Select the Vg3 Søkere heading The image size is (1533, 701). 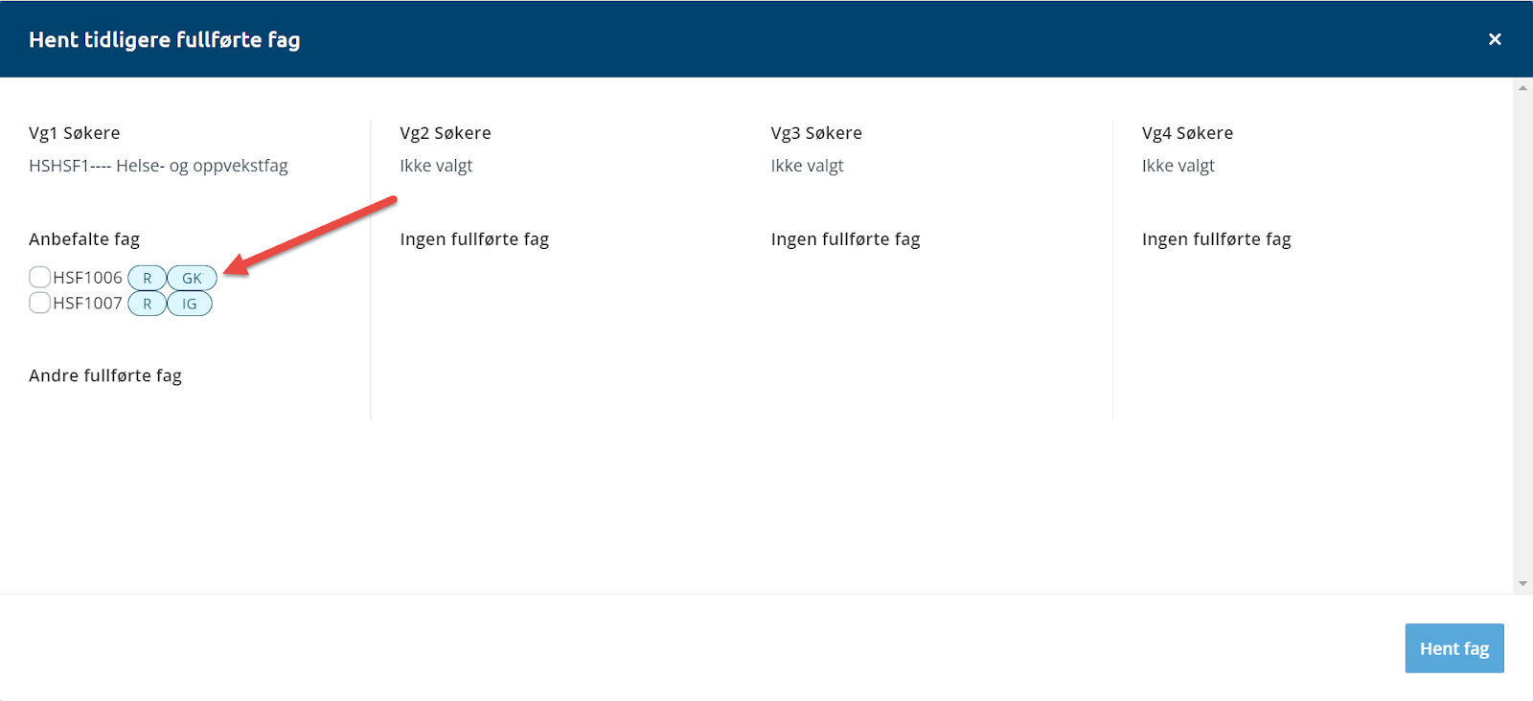pos(816,133)
